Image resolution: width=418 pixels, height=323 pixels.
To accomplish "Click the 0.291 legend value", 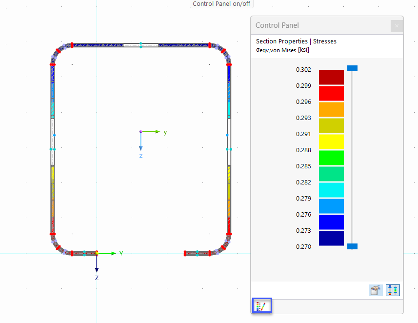I will pos(303,134).
